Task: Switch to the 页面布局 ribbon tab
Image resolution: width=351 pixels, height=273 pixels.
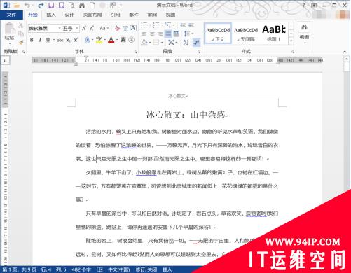Action: click(x=92, y=15)
